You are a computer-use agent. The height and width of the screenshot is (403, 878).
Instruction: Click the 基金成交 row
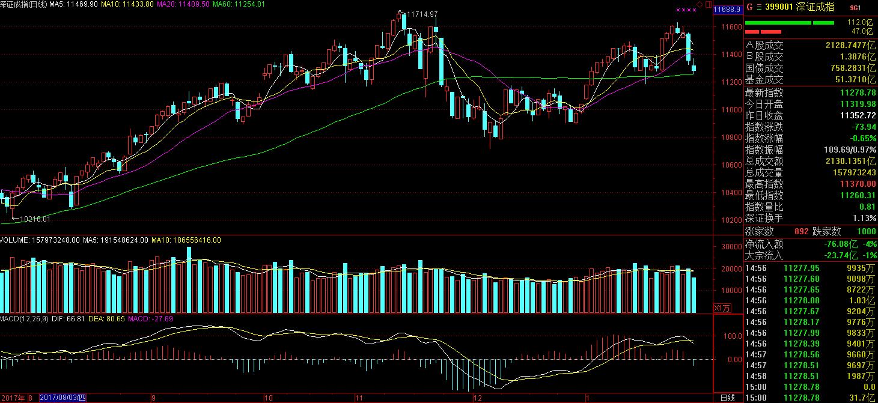tap(811, 79)
